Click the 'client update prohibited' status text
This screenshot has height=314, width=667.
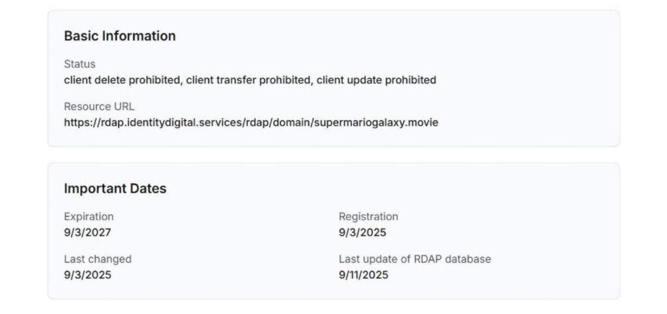point(376,80)
